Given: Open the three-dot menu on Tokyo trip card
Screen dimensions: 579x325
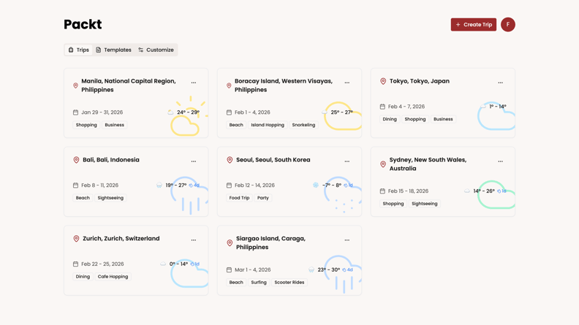Looking at the screenshot, I should click(x=500, y=83).
